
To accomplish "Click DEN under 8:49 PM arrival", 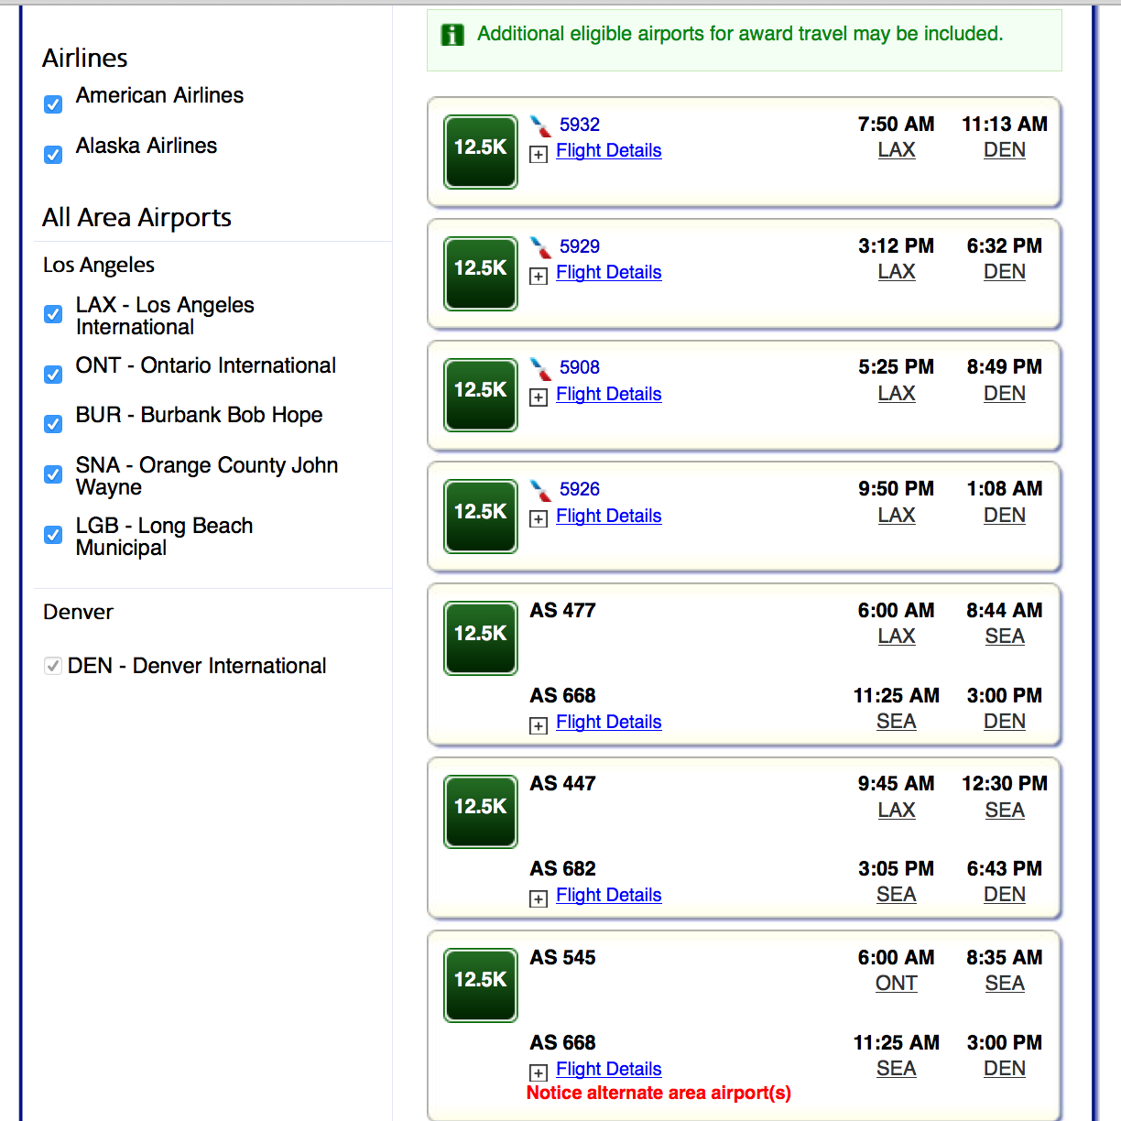I will pos(1005,394).
